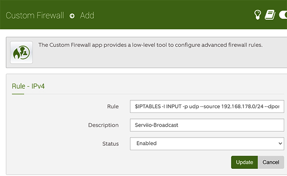287x176 pixels.
Task: Open the Status dropdown showing Enabled
Action: click(x=207, y=143)
